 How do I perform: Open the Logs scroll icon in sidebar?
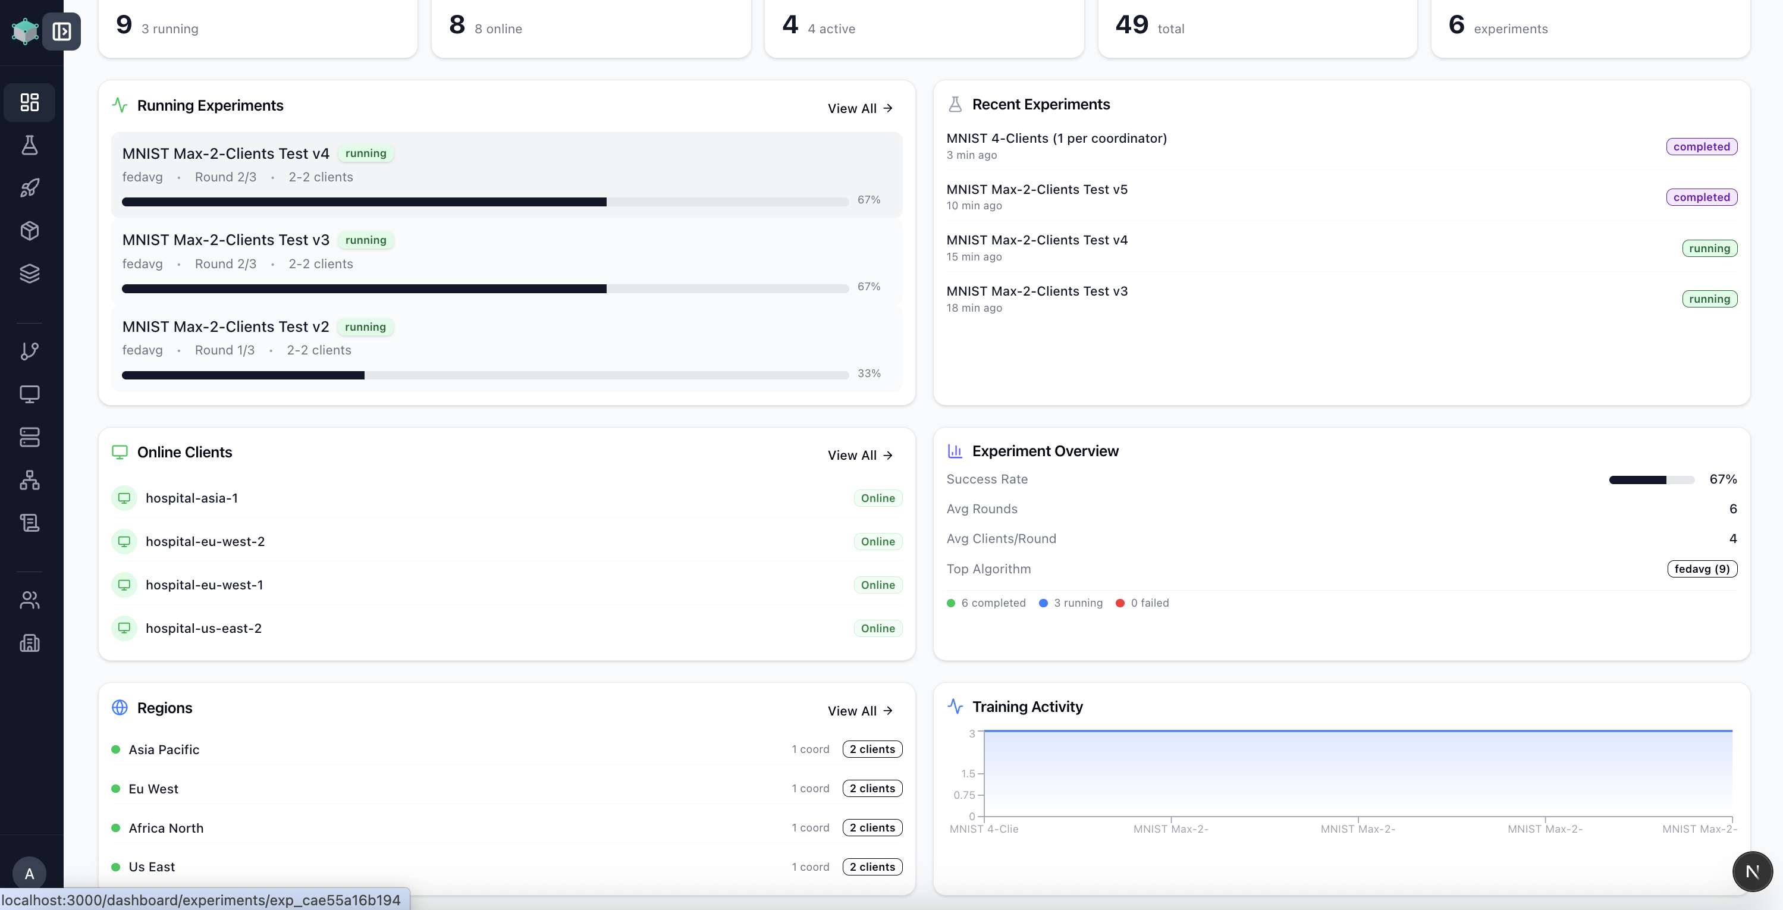[x=29, y=522]
